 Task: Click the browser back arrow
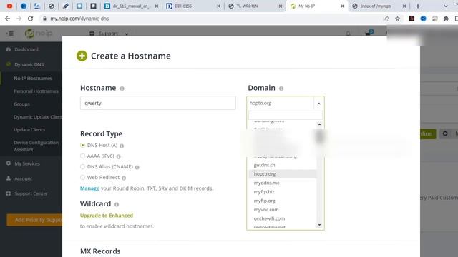(x=8, y=19)
